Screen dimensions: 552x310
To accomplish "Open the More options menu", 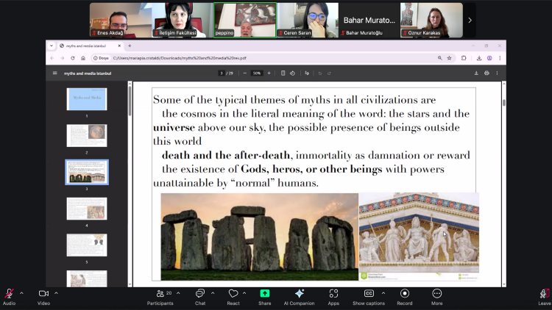I will point(436,294).
